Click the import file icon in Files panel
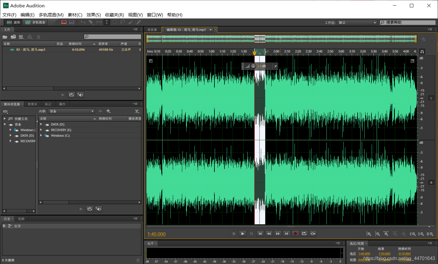 click(x=13, y=37)
